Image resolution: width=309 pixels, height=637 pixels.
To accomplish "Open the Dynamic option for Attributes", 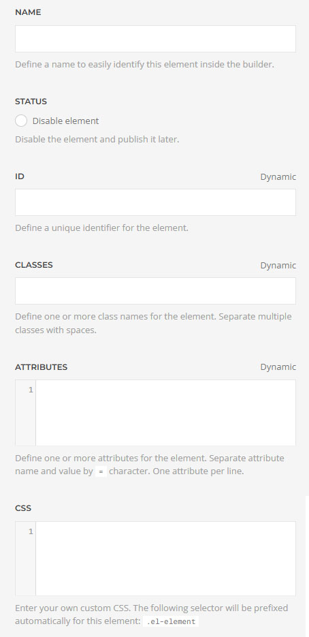I will click(x=278, y=367).
